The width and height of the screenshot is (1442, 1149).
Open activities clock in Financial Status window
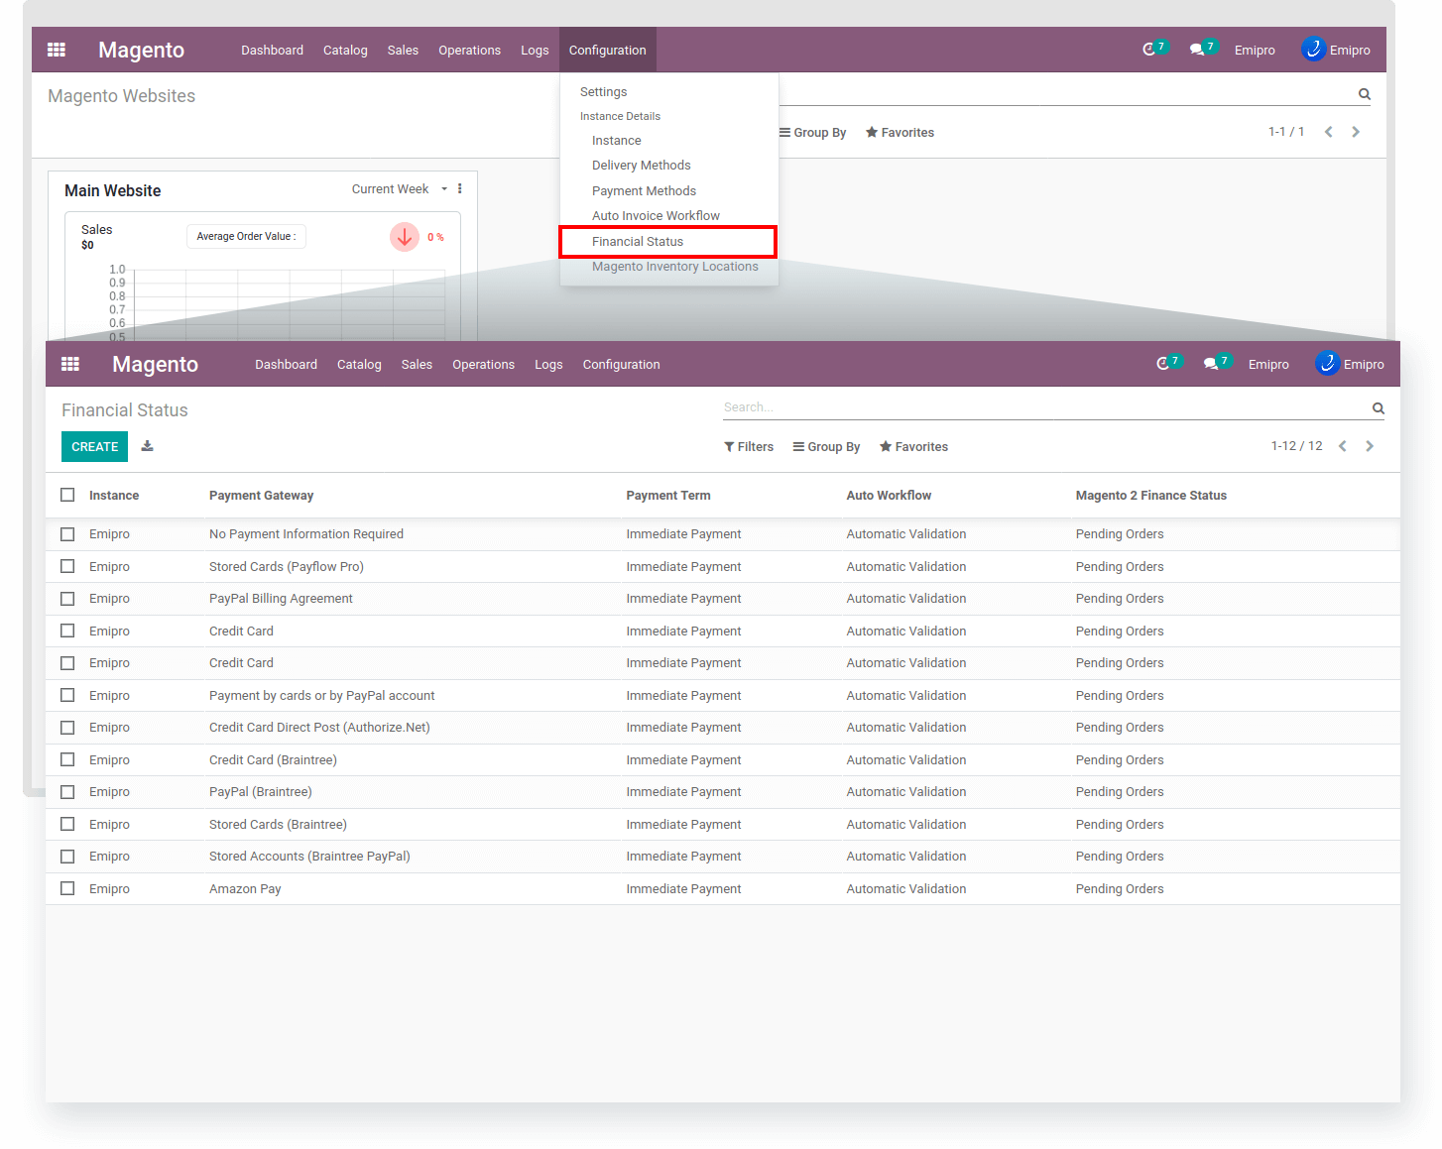click(1163, 364)
